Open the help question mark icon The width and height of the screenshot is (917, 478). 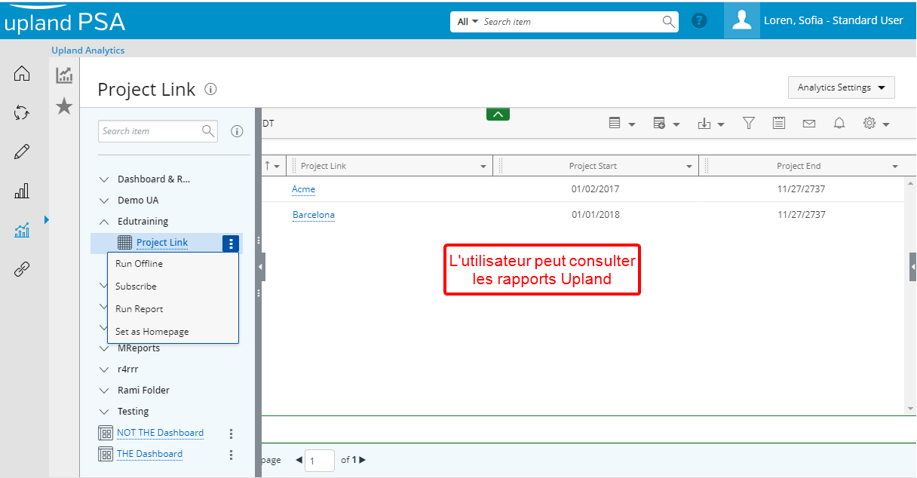(699, 21)
